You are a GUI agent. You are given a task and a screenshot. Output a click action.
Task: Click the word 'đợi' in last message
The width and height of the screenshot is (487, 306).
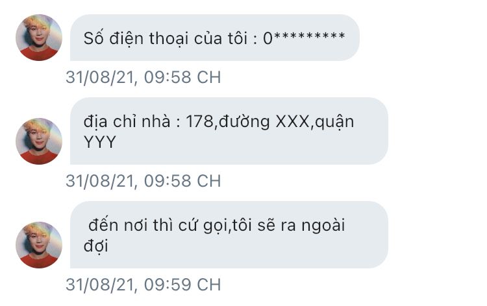pos(96,246)
